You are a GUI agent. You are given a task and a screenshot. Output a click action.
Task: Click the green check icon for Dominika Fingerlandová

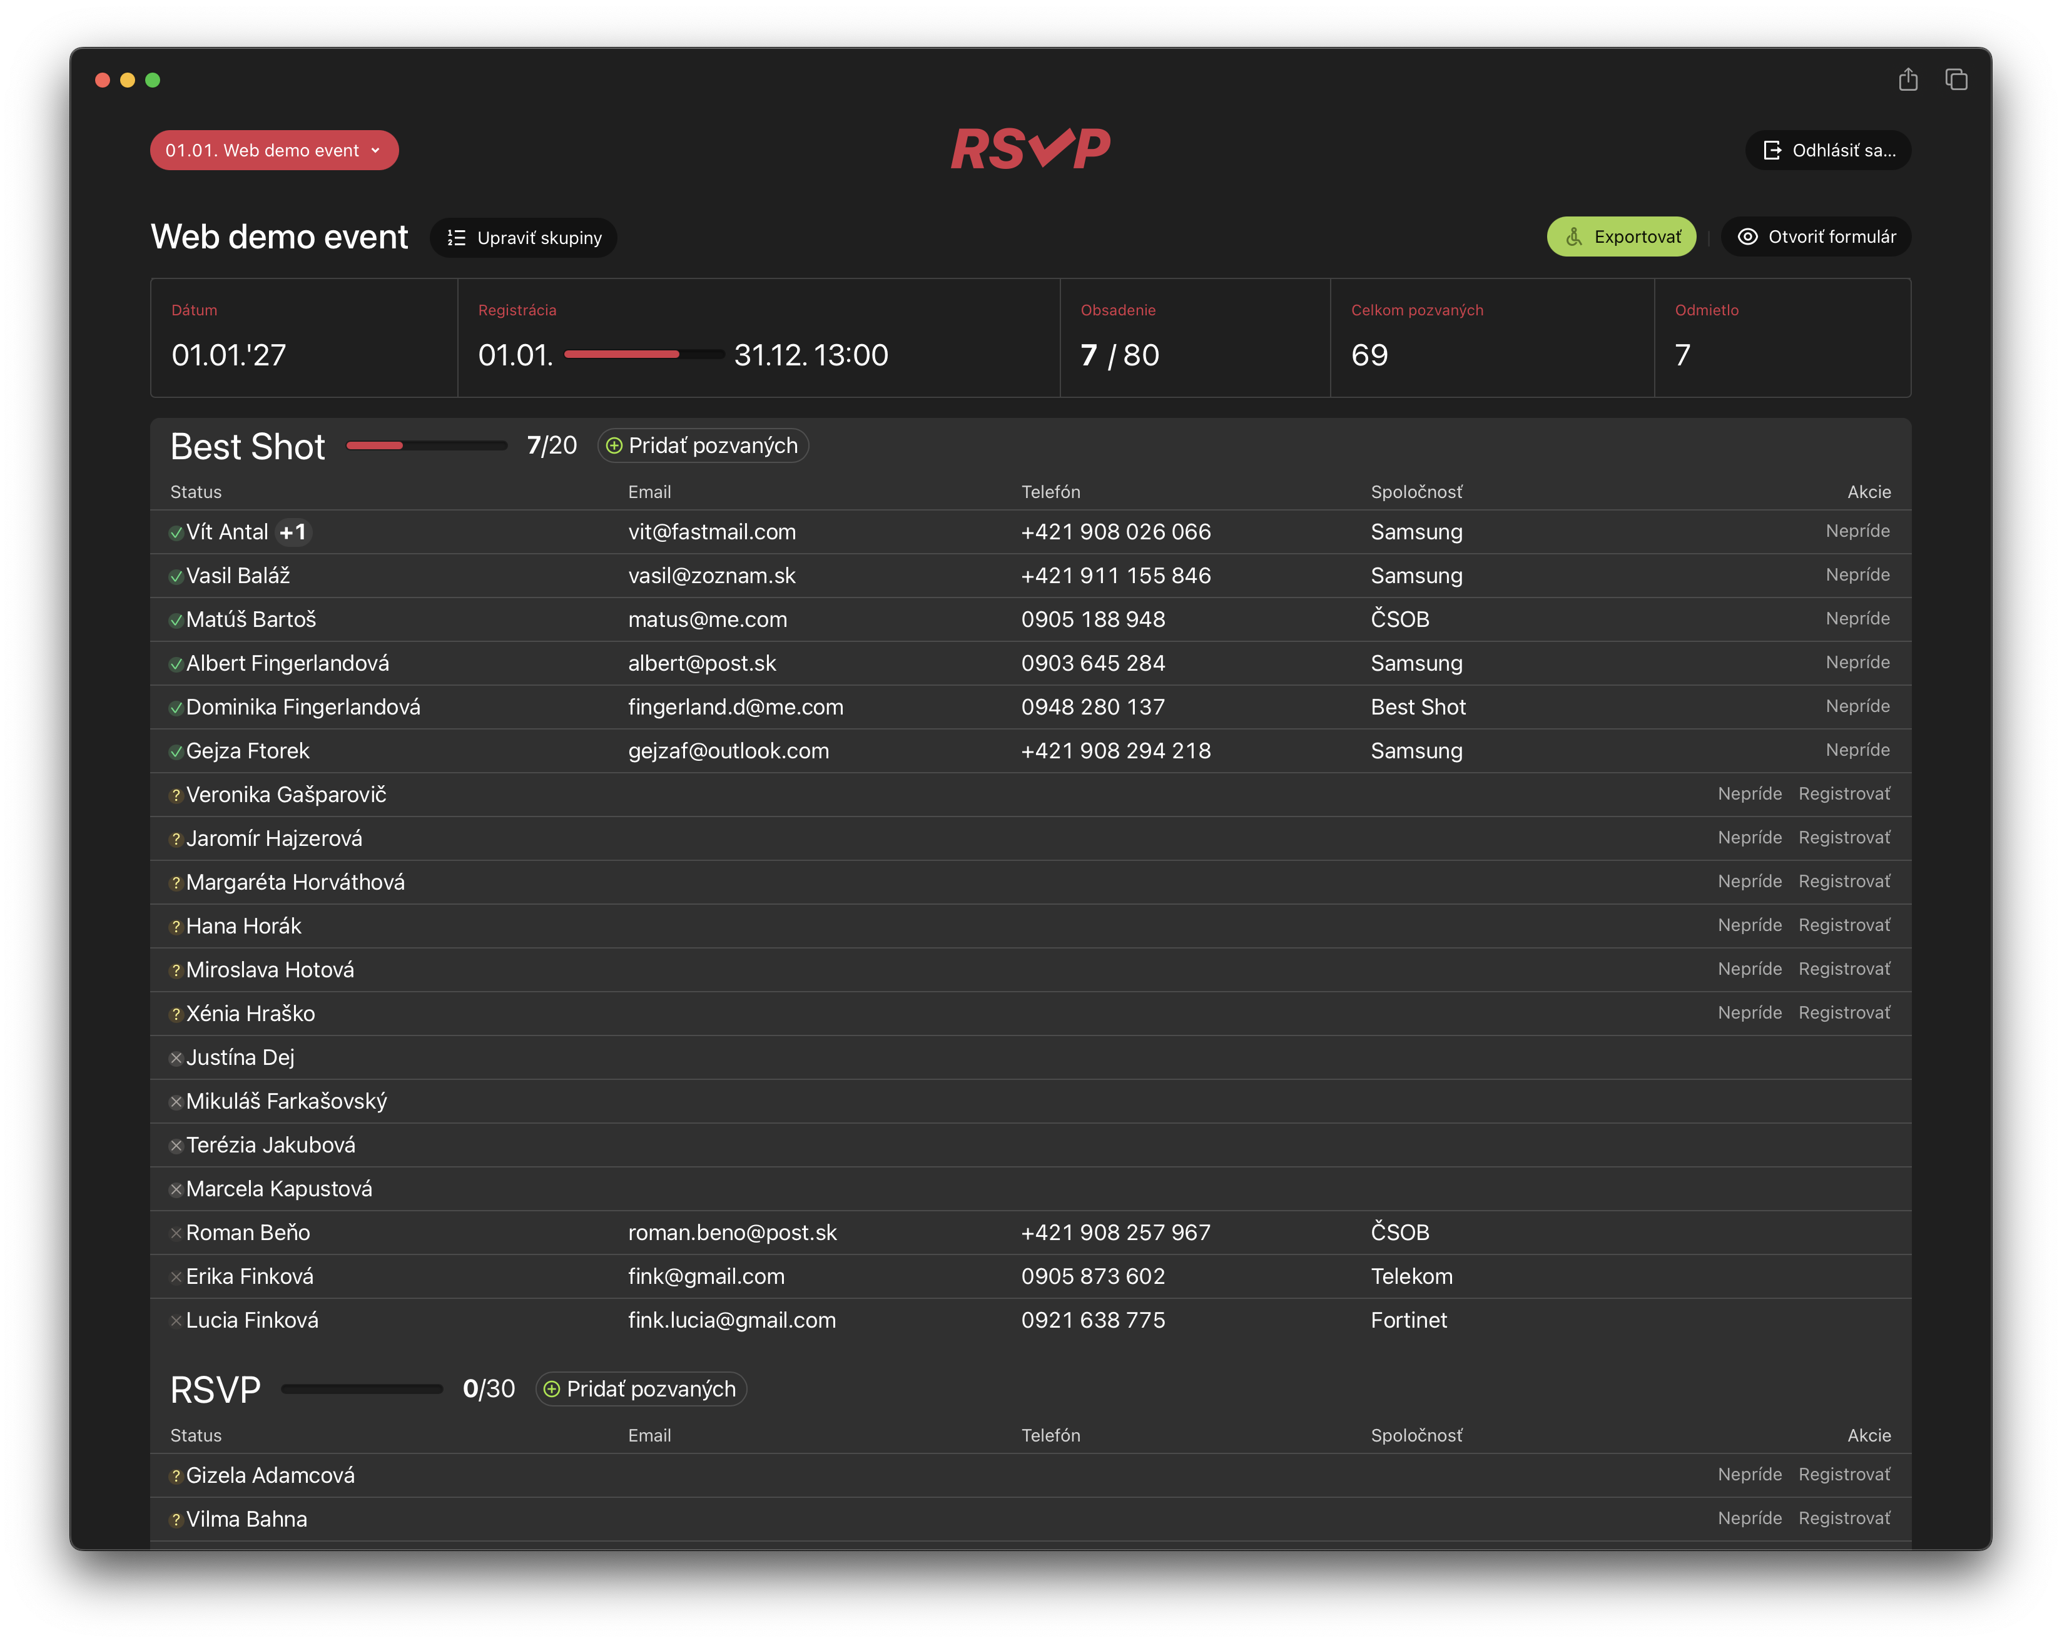pyautogui.click(x=176, y=709)
